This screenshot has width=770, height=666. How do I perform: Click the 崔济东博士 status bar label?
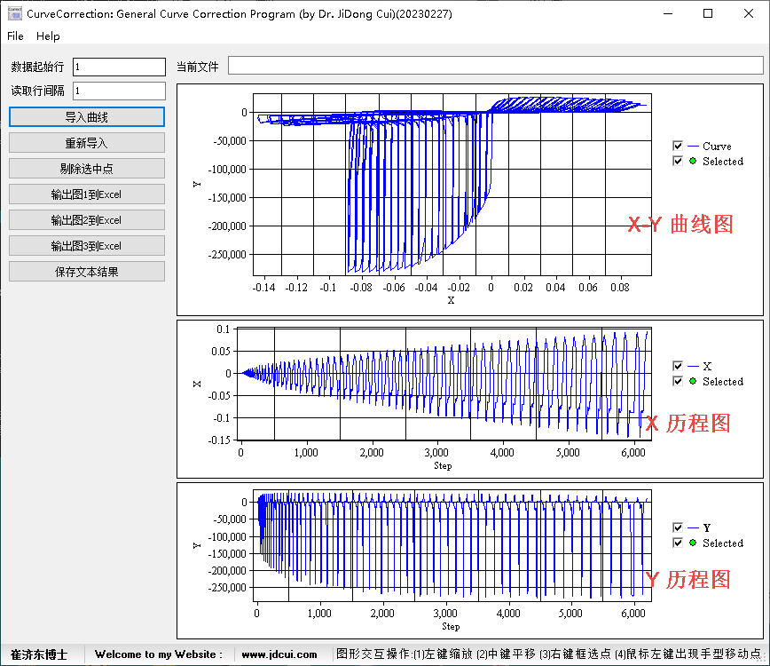point(39,654)
